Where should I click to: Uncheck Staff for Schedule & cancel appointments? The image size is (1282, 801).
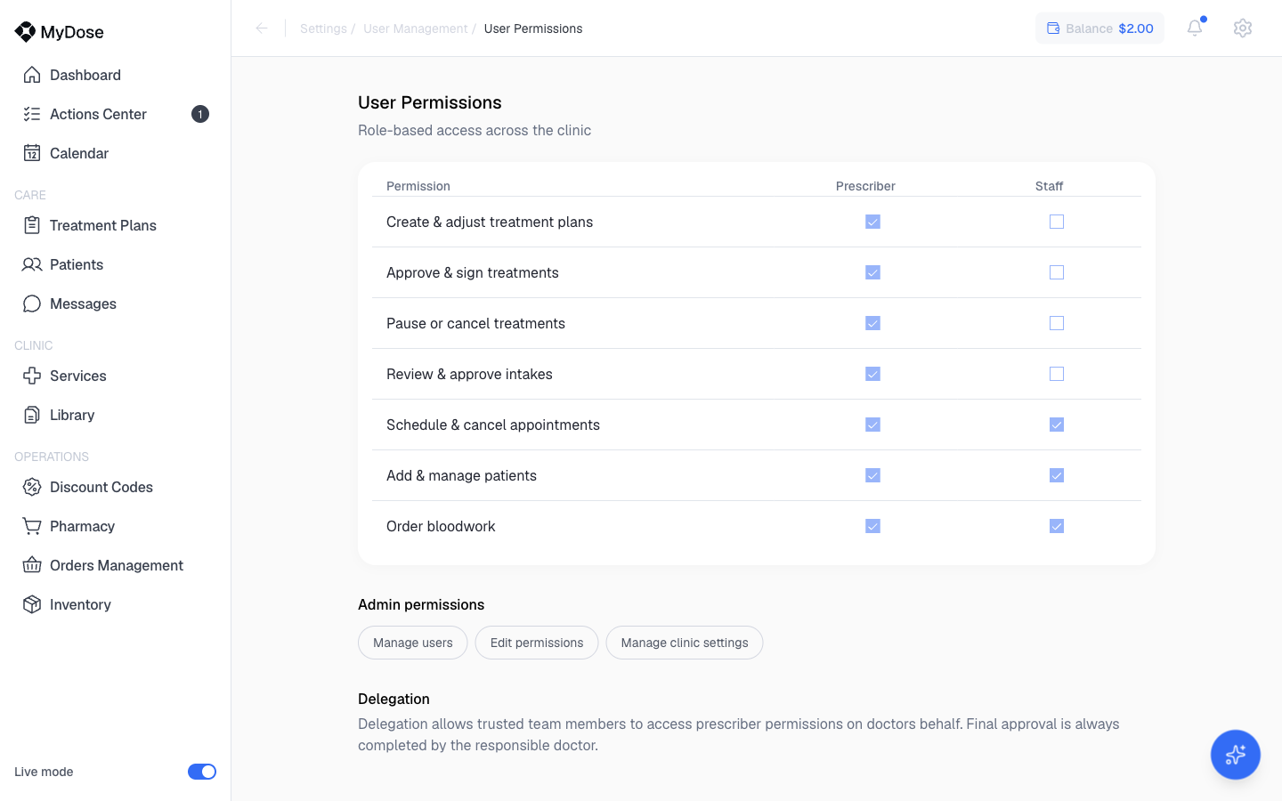pos(1057,425)
